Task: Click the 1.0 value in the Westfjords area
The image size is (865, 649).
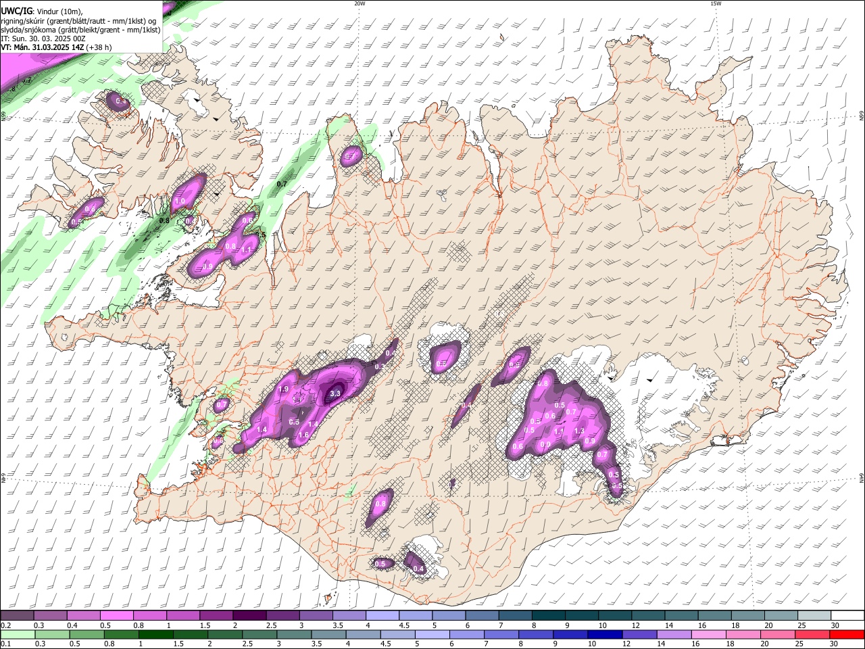Action: (180, 201)
